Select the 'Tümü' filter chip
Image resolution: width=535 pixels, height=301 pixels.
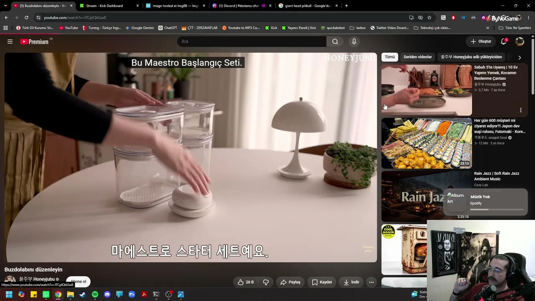click(x=390, y=57)
